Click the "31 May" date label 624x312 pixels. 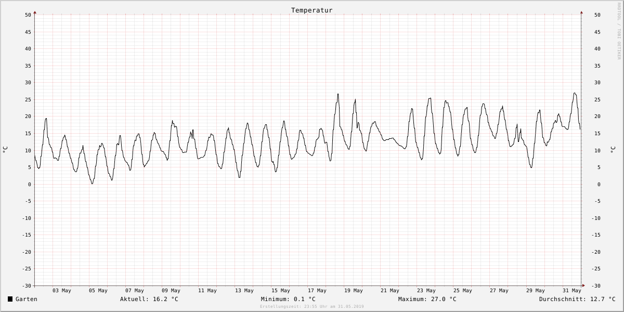tap(572, 291)
